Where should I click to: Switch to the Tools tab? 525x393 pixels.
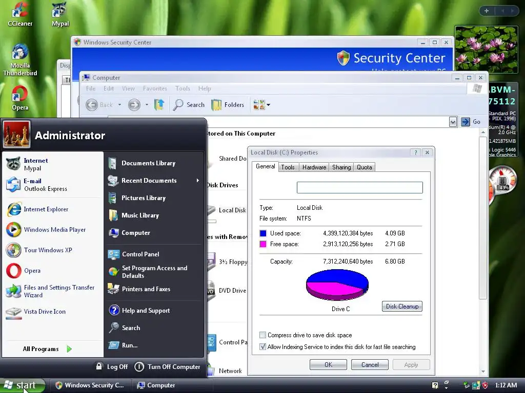tap(288, 167)
